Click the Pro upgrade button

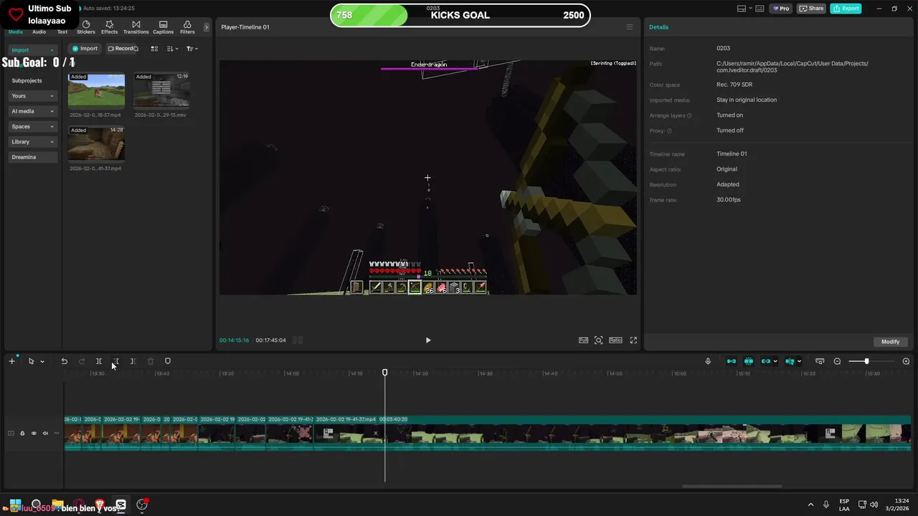click(780, 9)
